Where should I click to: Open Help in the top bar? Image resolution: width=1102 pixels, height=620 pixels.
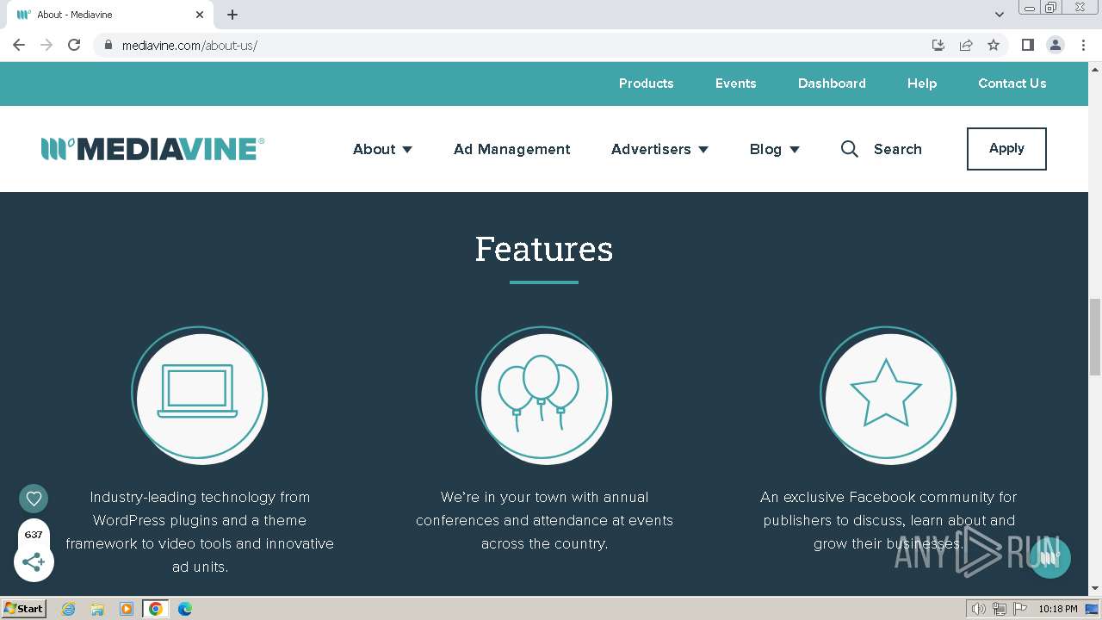[922, 84]
